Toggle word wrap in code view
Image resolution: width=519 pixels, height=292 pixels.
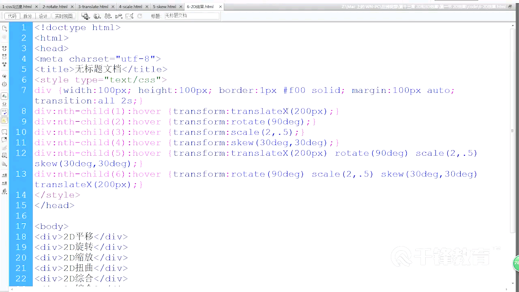click(x=4, y=112)
